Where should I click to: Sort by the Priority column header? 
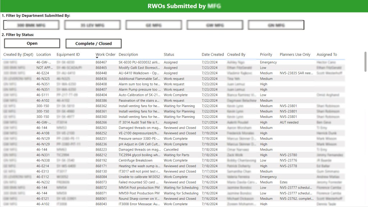tap(266, 55)
